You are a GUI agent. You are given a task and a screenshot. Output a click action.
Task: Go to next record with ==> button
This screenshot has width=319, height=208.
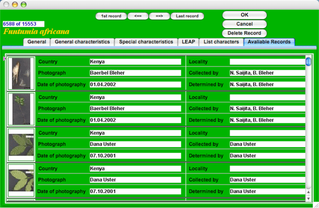(159, 16)
